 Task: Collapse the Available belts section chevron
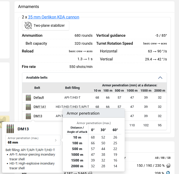(x=160, y=78)
